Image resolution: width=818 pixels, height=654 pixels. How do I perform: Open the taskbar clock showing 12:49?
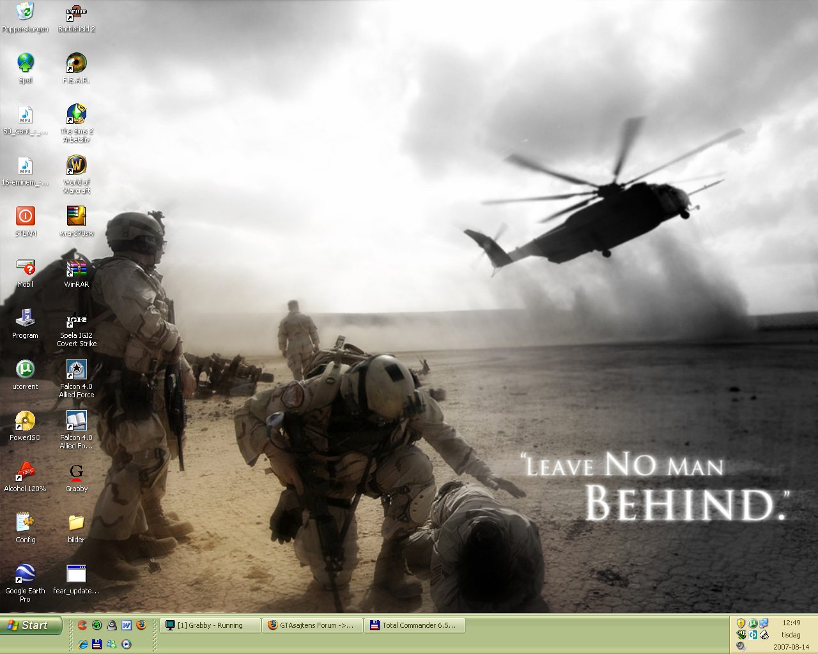(791, 623)
